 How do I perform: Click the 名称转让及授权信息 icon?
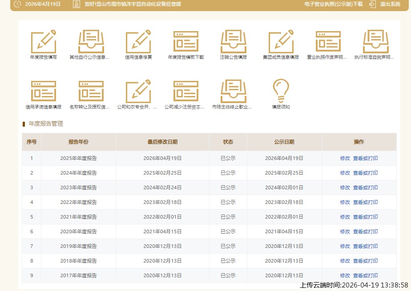click(90, 92)
